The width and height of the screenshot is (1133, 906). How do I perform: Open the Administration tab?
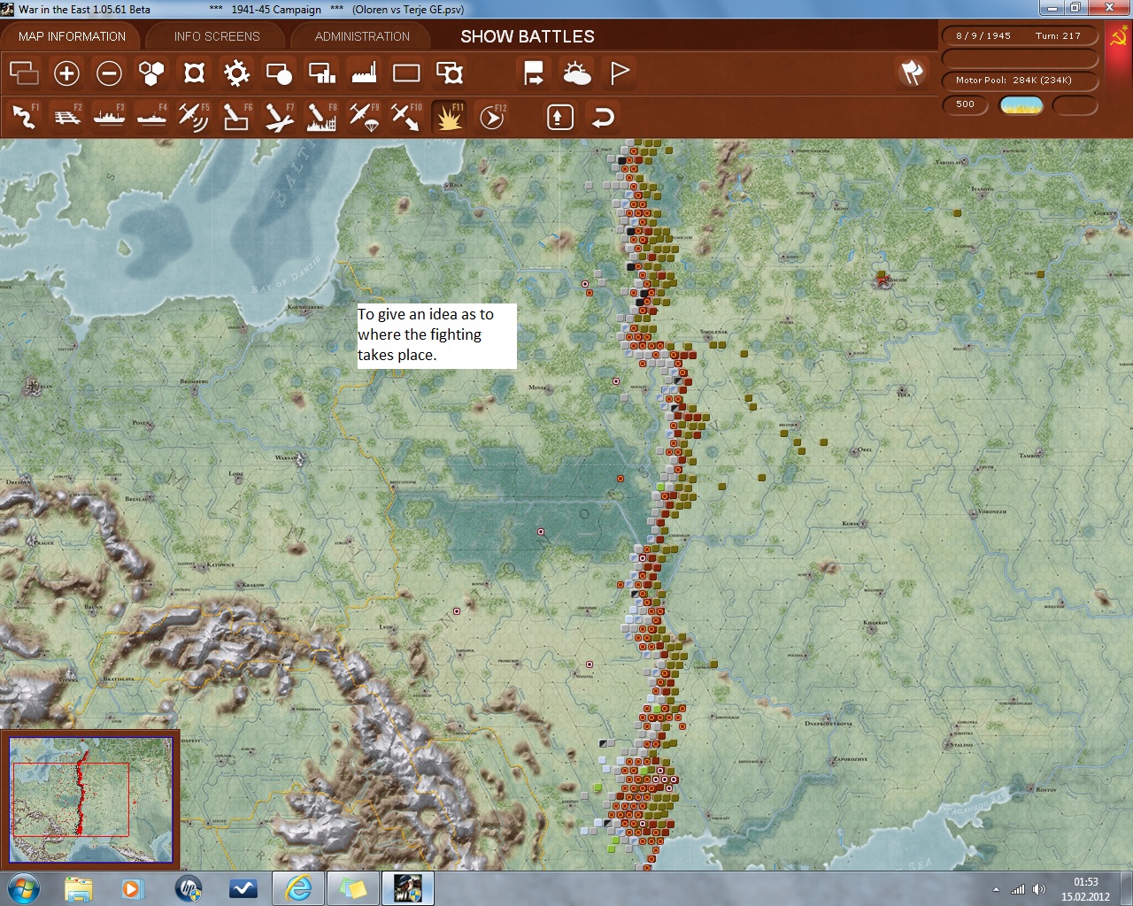362,36
